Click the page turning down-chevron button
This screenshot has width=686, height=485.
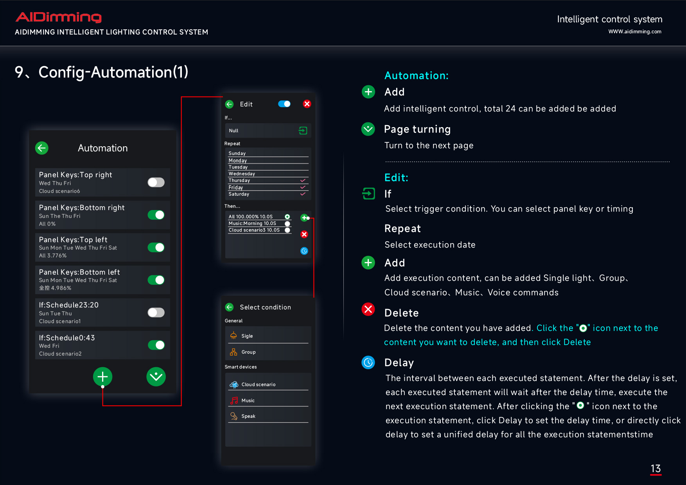[x=156, y=377]
